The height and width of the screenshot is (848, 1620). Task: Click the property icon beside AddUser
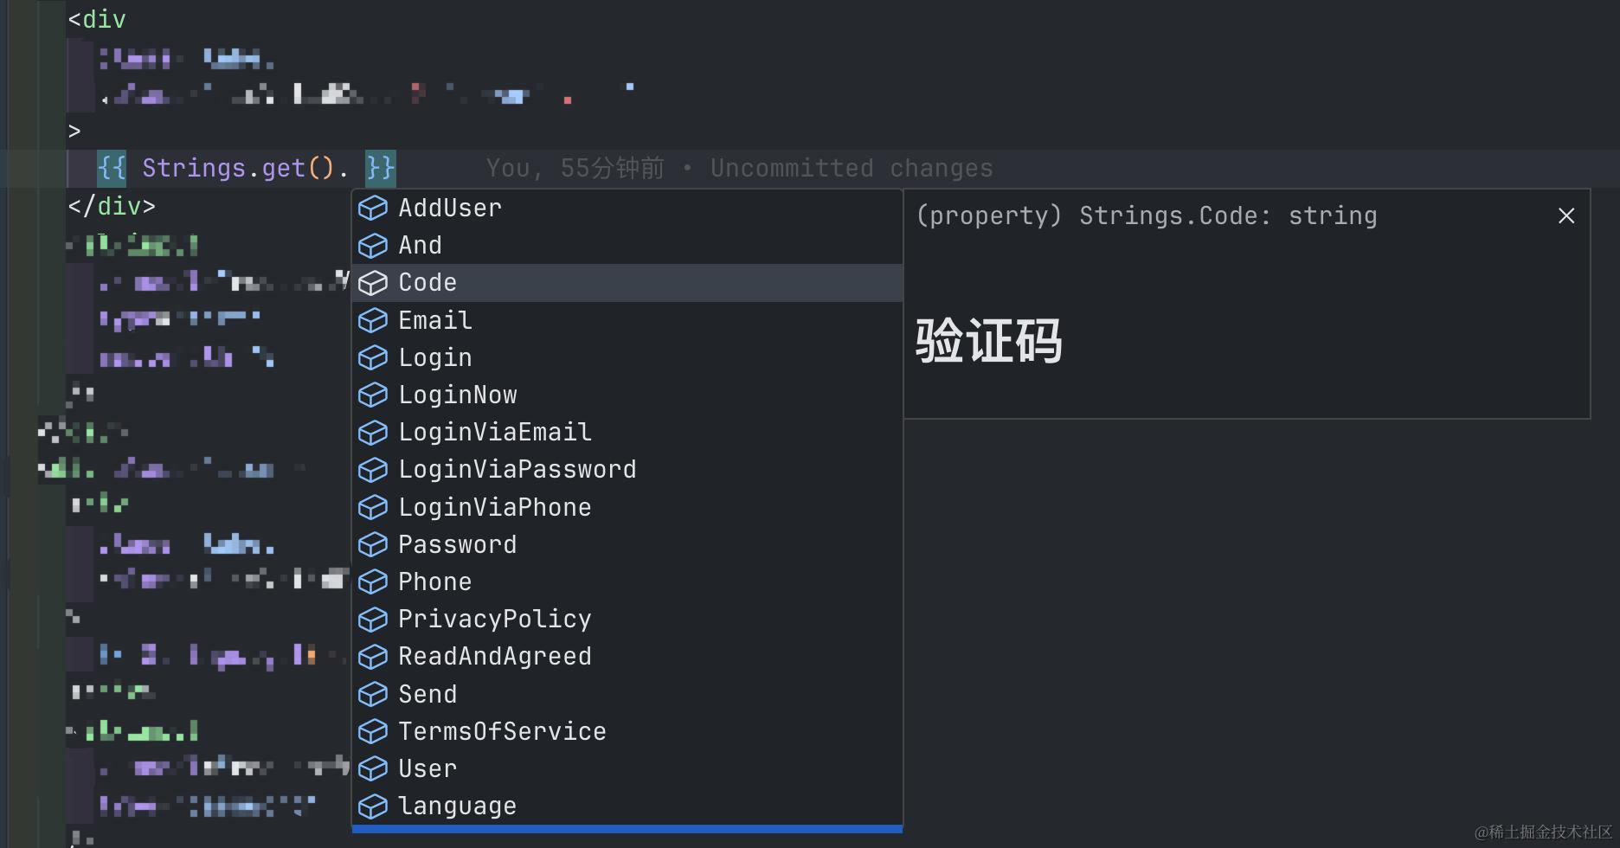coord(373,209)
